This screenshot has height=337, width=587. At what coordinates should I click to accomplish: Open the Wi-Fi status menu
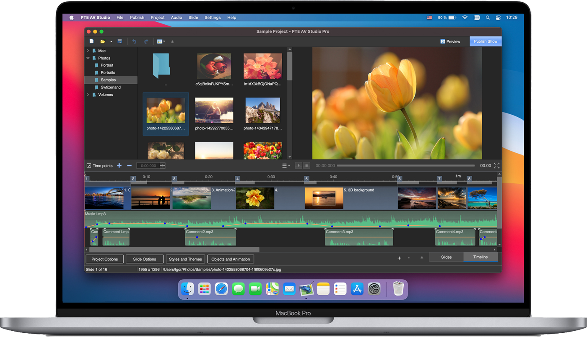coord(465,18)
